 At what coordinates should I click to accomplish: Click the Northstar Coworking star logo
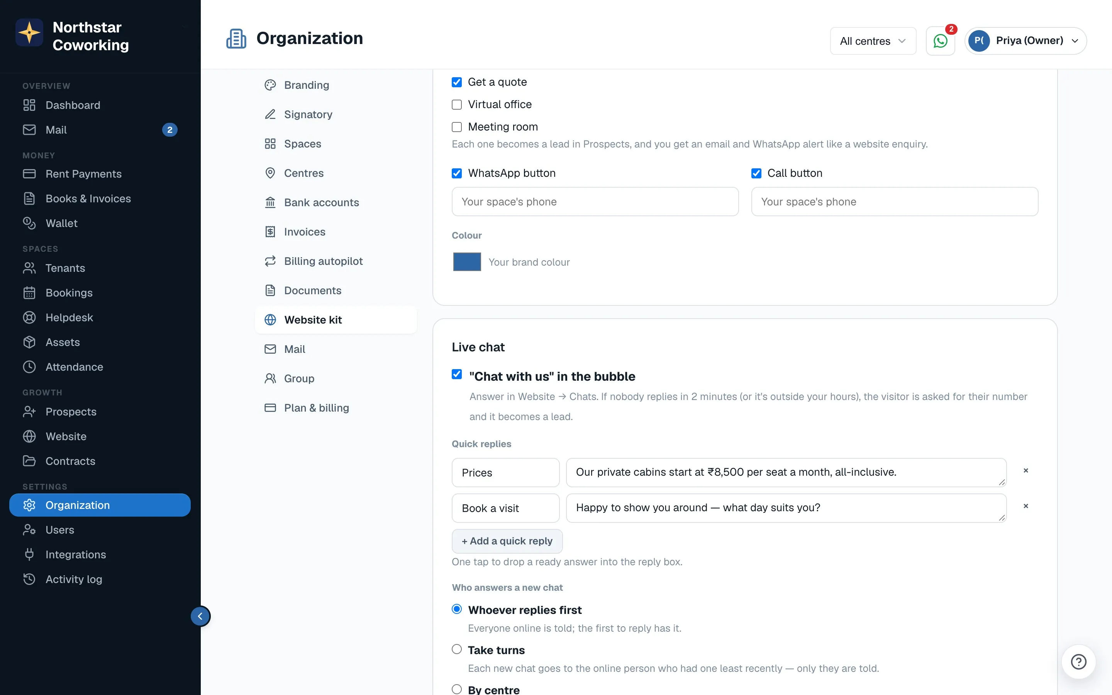tap(29, 33)
